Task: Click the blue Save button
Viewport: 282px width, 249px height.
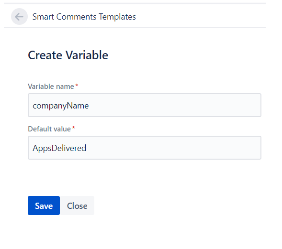Action: pos(44,206)
